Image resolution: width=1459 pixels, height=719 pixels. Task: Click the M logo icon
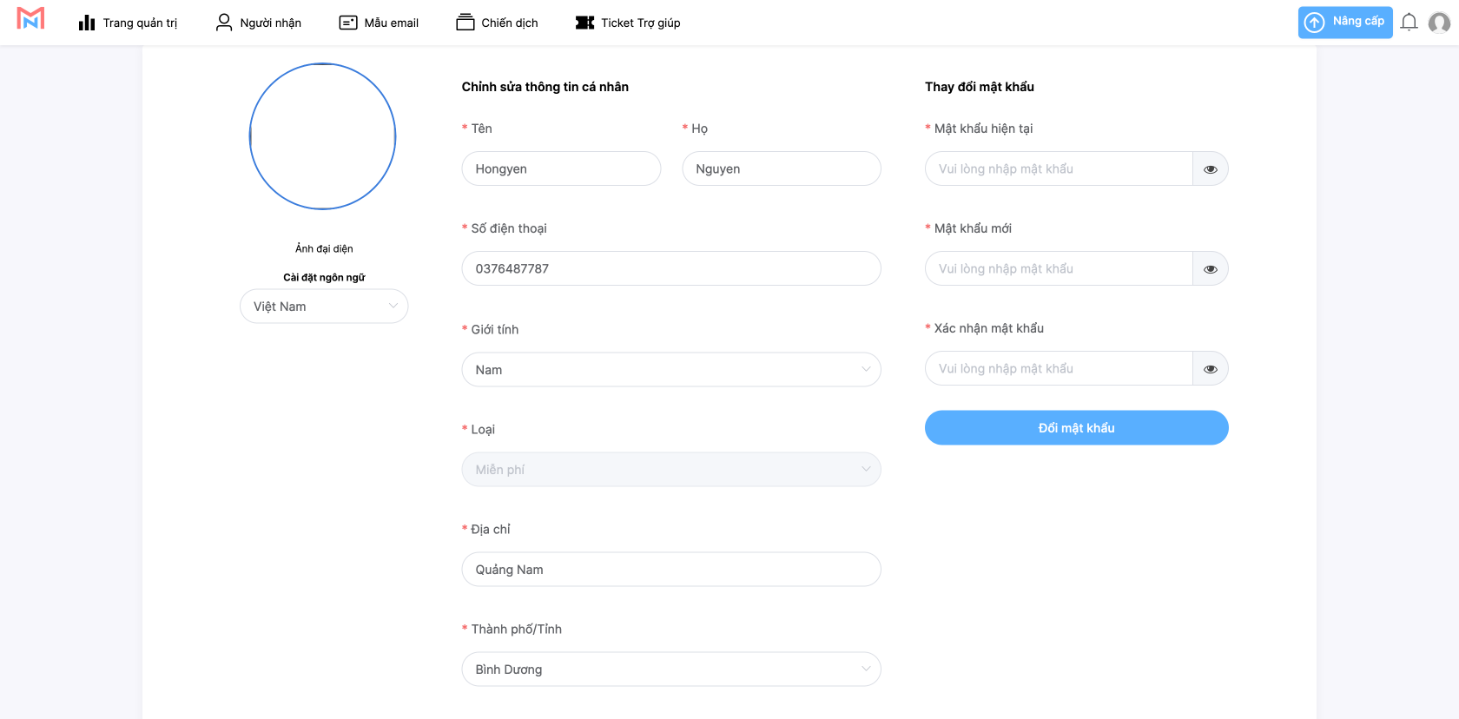point(30,18)
